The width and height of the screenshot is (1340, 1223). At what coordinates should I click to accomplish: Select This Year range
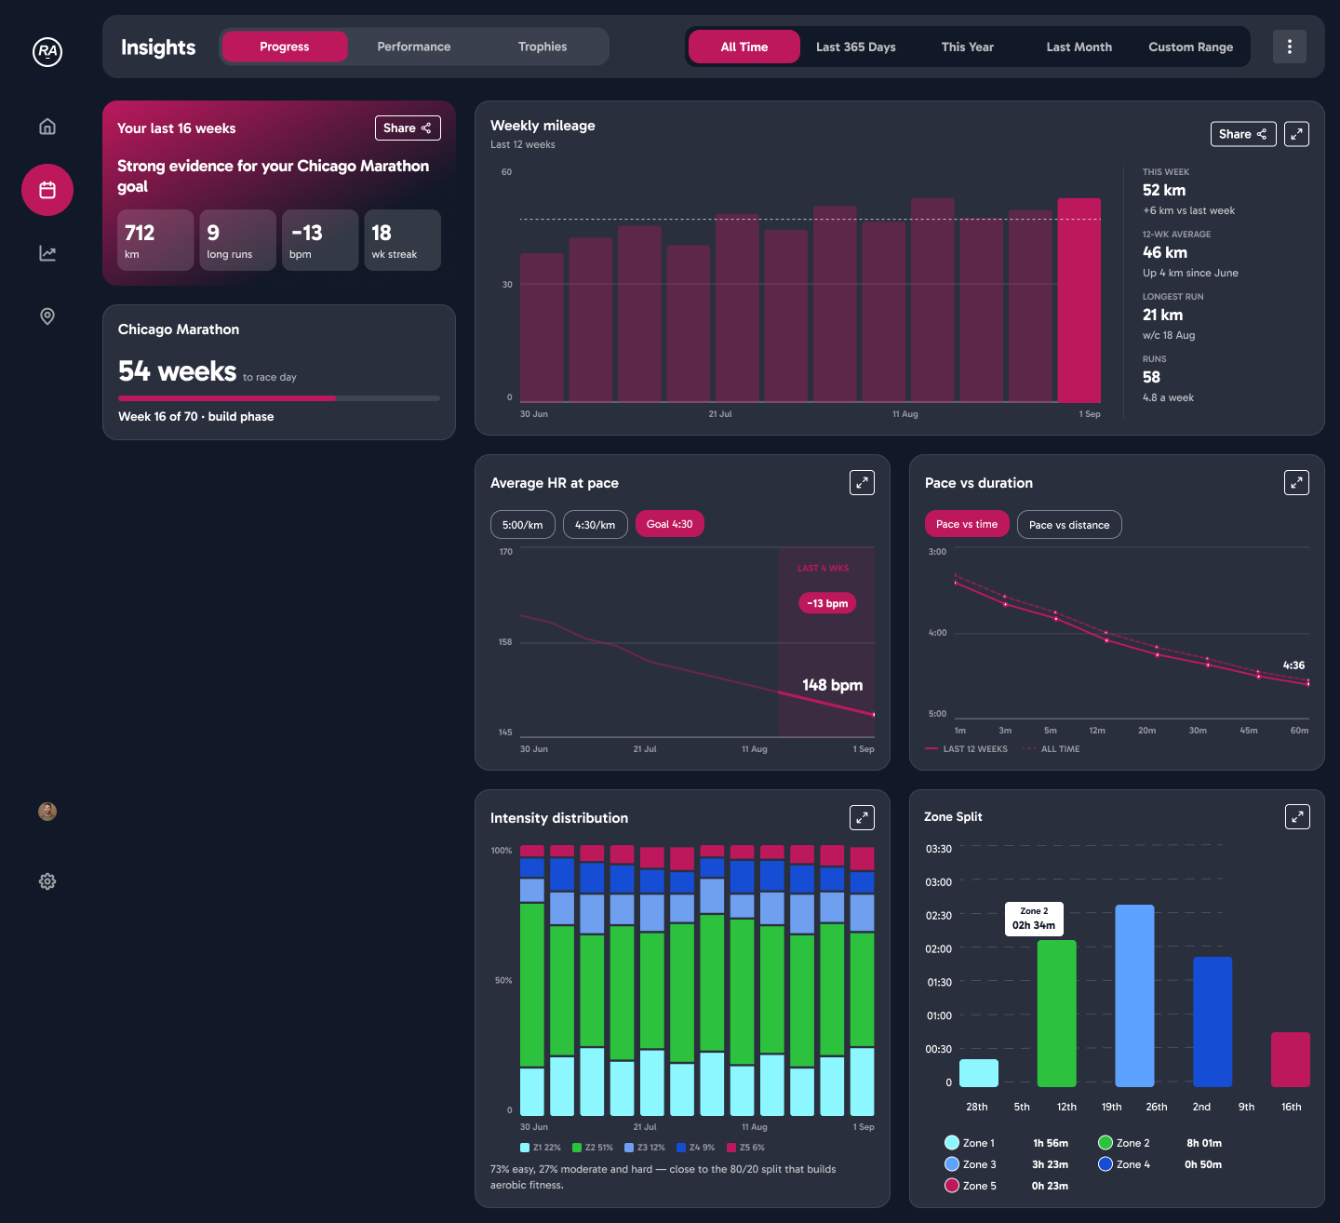pos(968,47)
